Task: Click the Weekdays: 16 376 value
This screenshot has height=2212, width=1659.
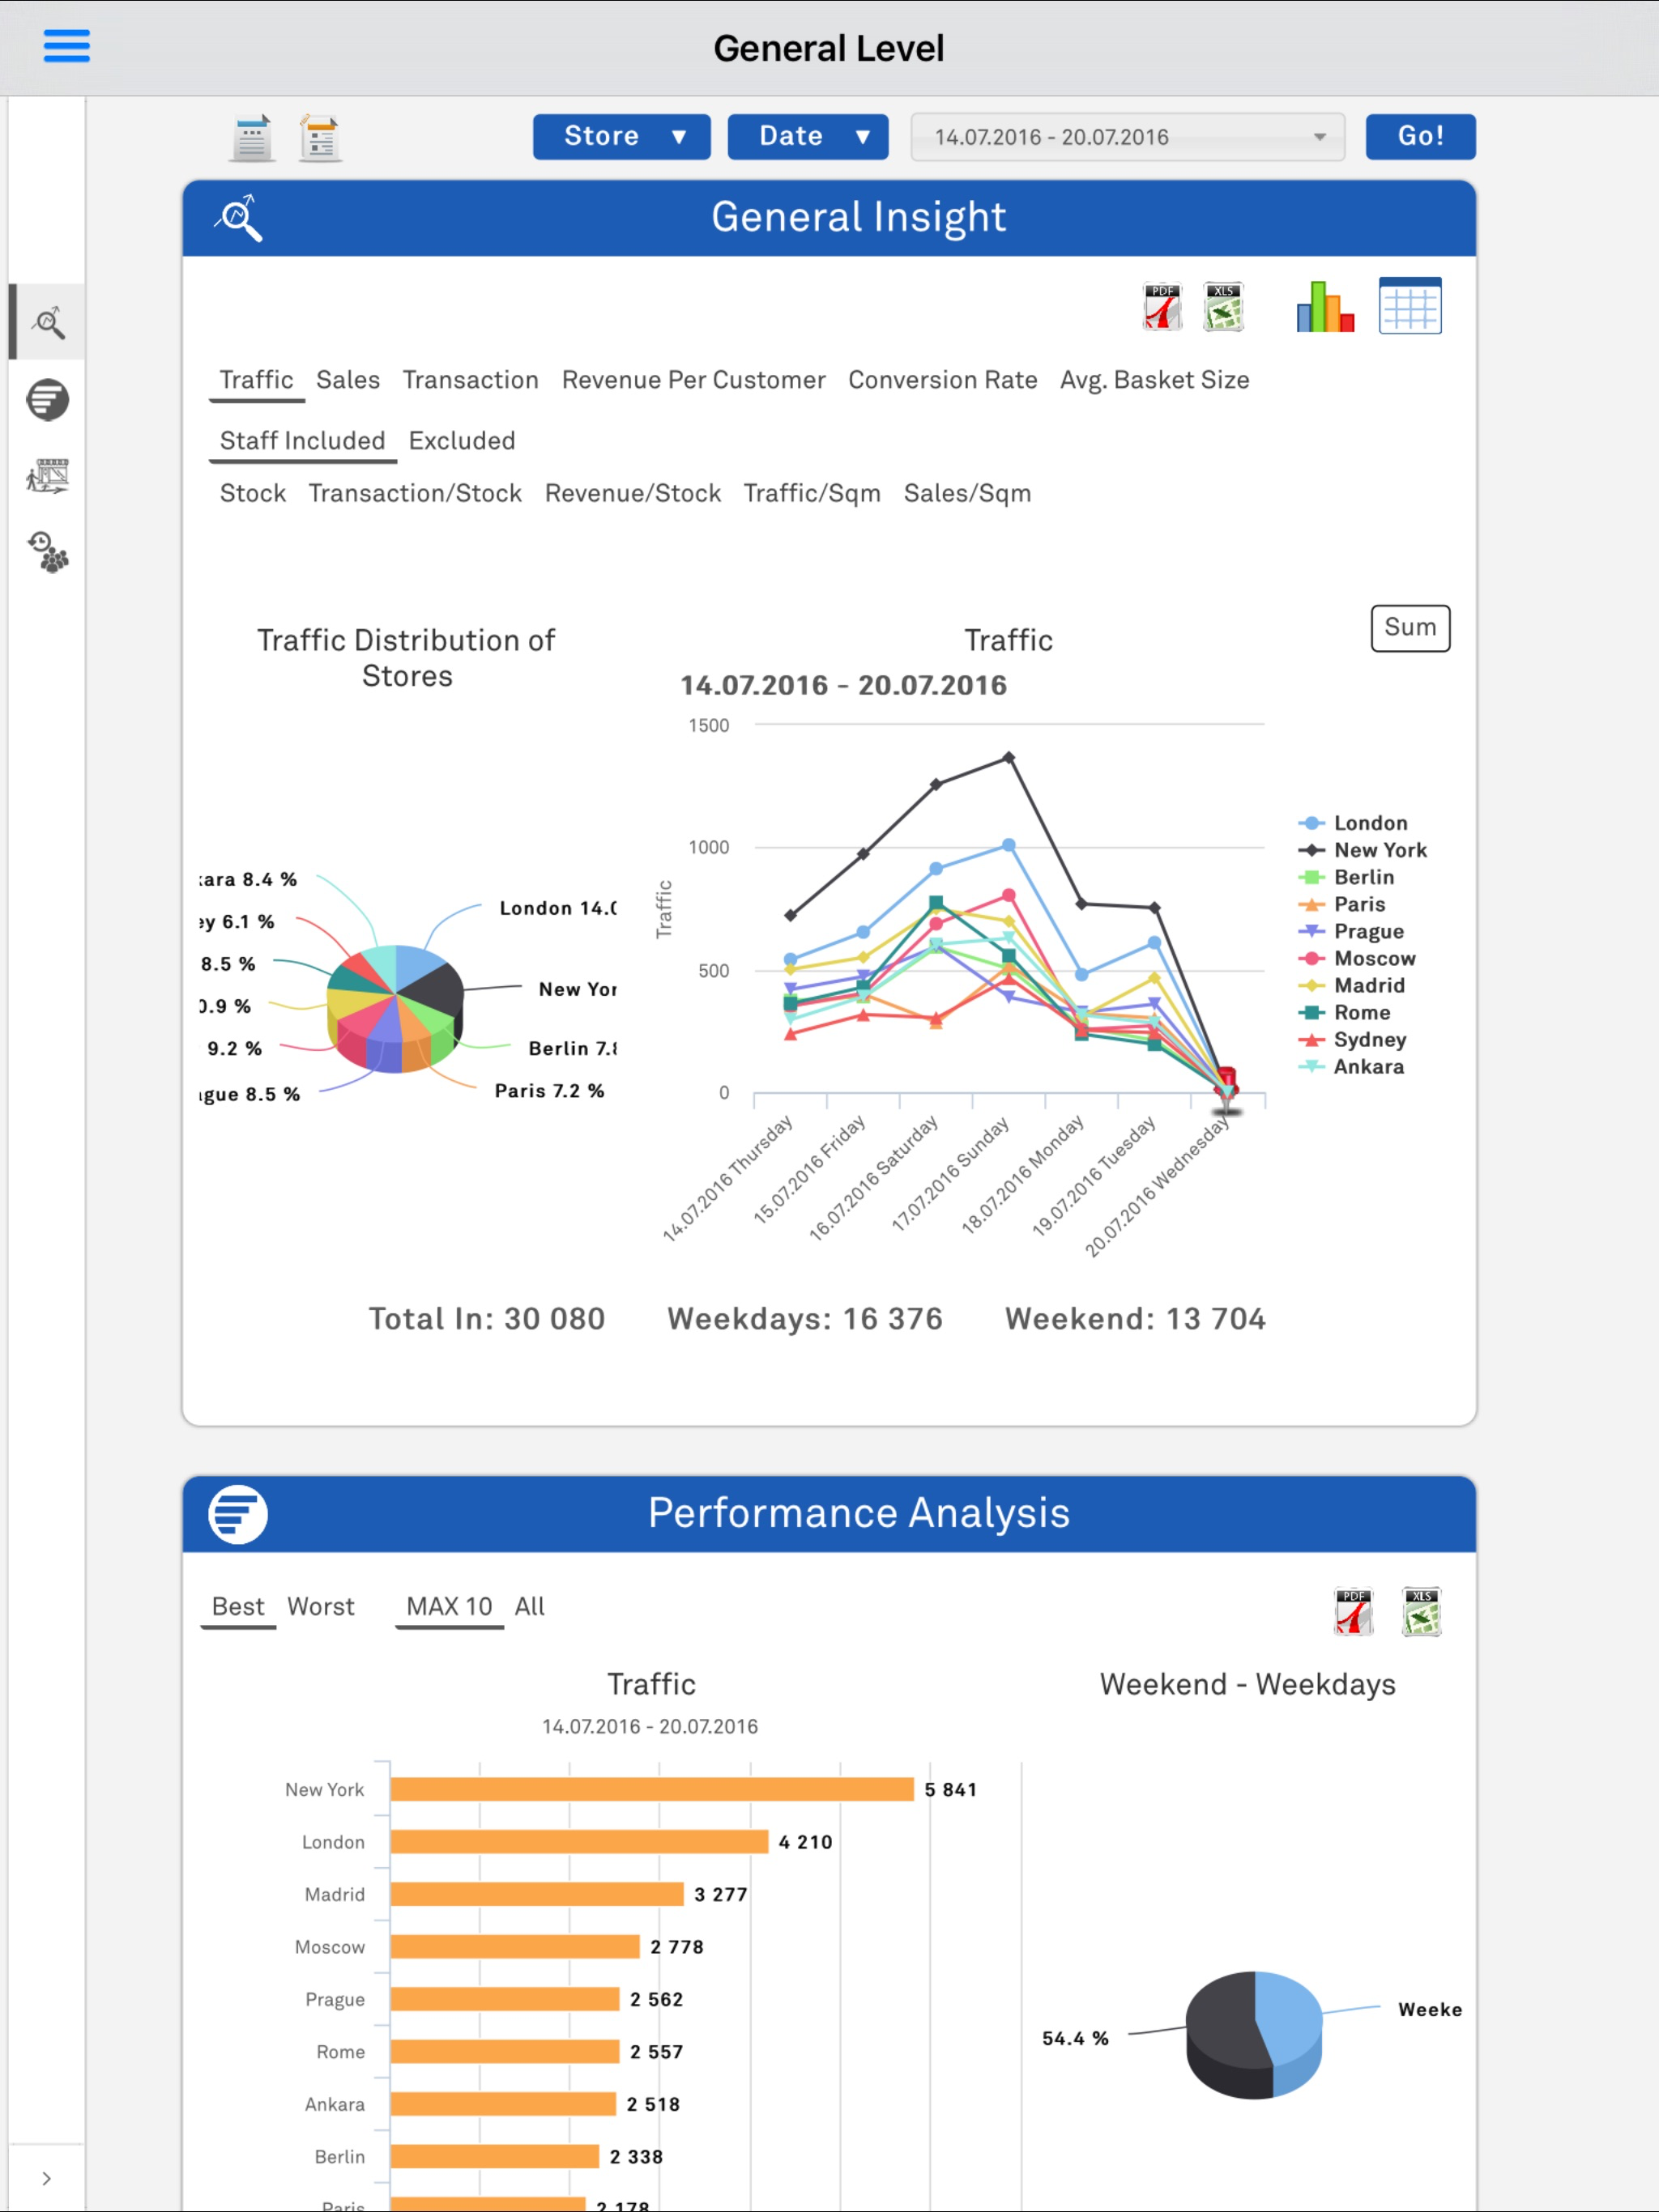Action: pyautogui.click(x=804, y=1319)
